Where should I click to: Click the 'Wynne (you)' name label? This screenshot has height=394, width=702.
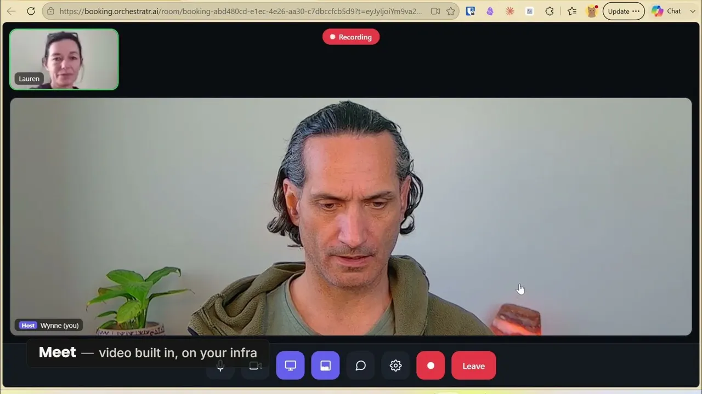pyautogui.click(x=59, y=325)
